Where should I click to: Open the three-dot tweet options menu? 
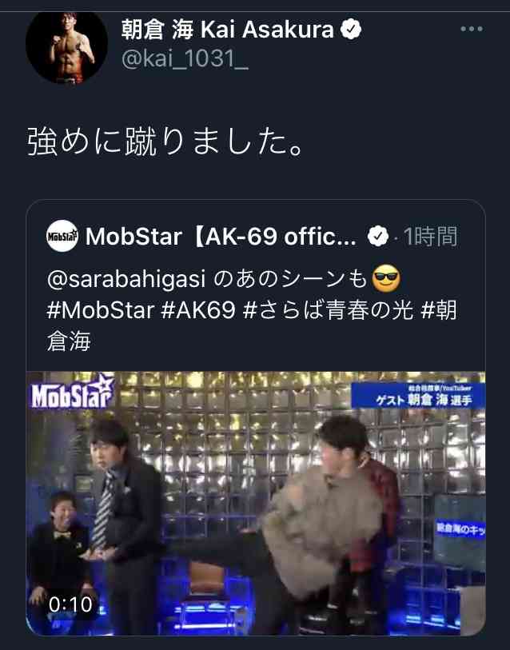pos(472,29)
